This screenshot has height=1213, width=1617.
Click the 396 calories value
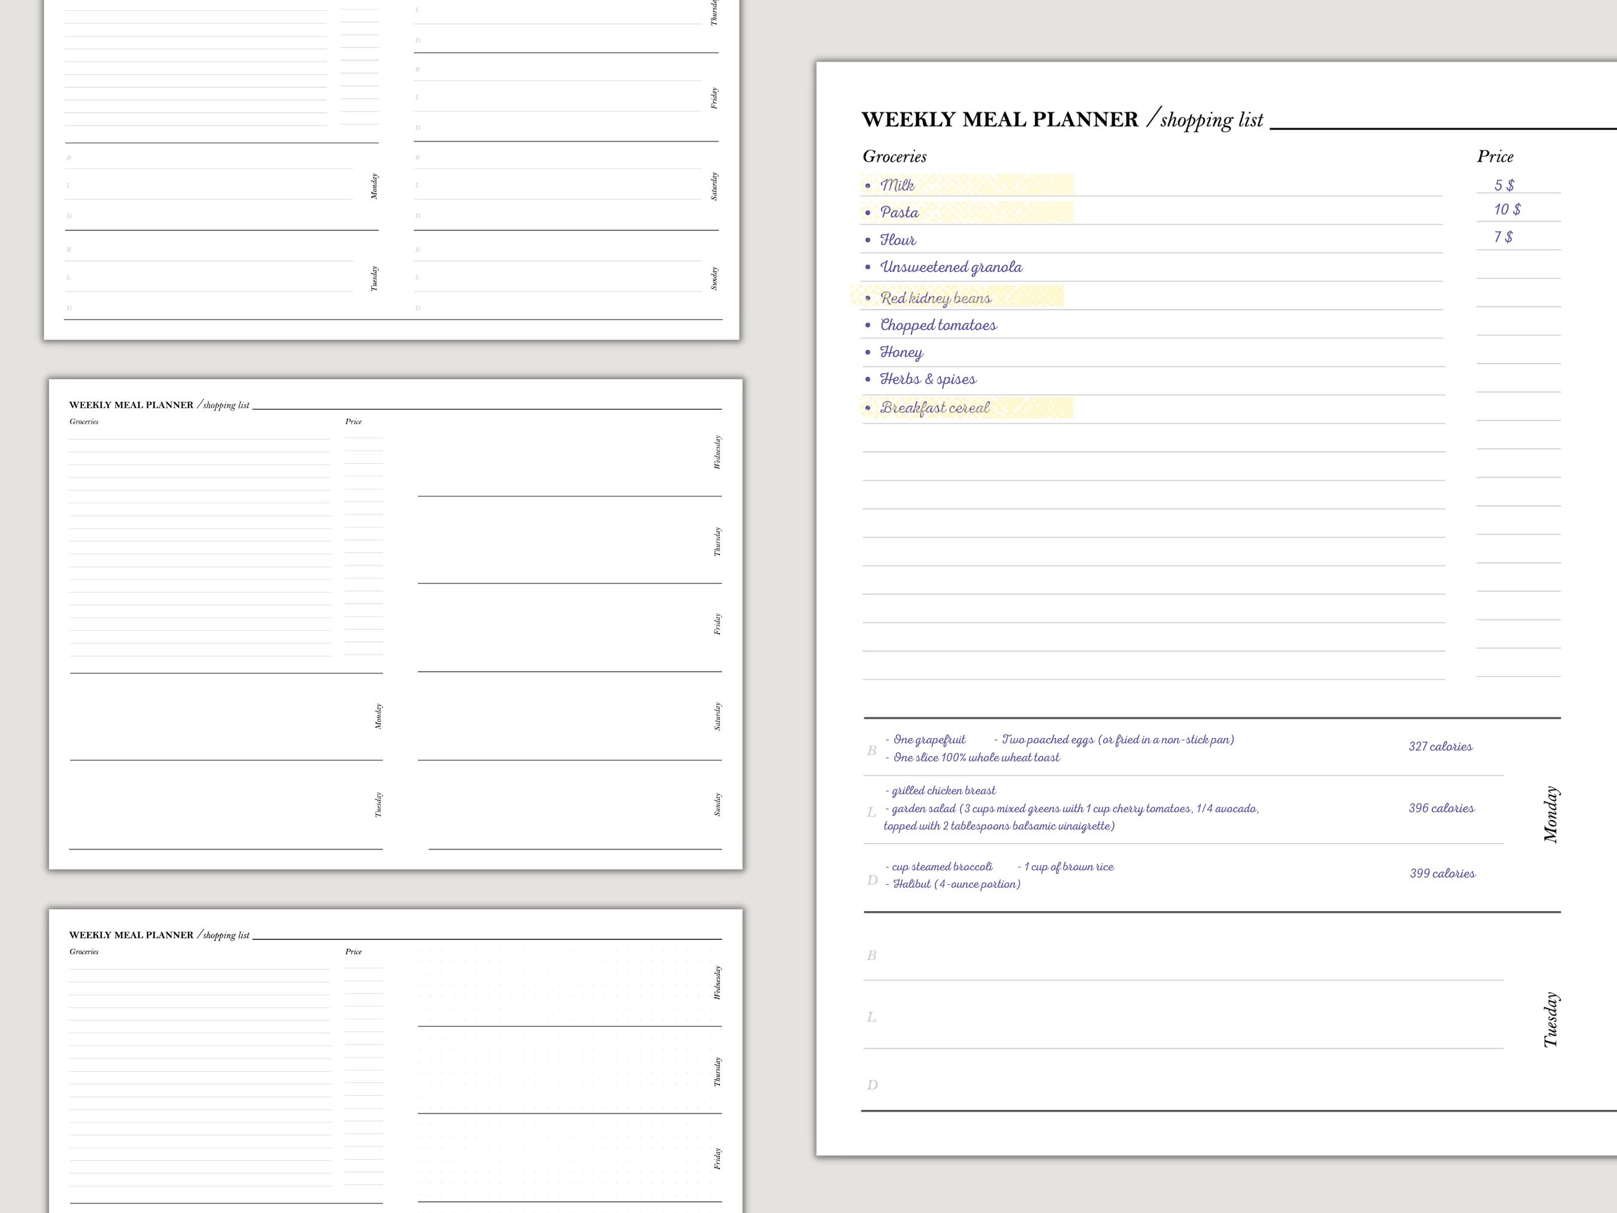(x=1442, y=808)
